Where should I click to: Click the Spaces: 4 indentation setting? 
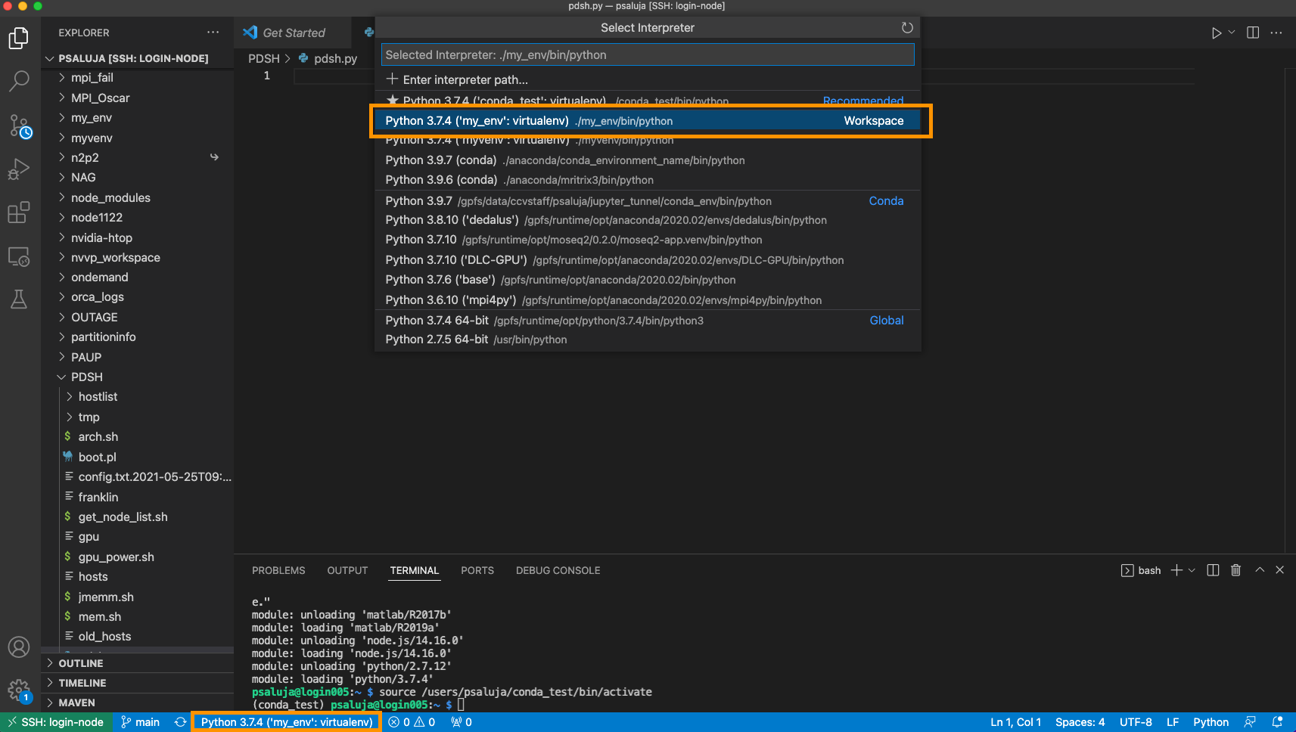pyautogui.click(x=1080, y=722)
